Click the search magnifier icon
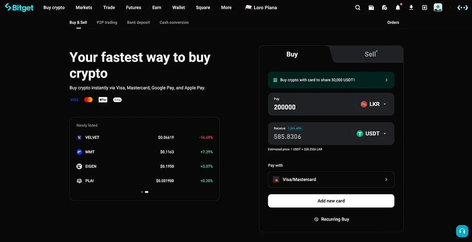This screenshot has height=242, width=472. tap(358, 8)
